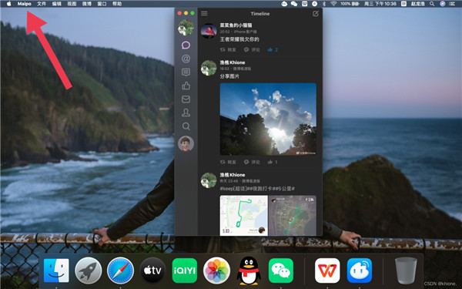This screenshot has width=462, height=289.
Task: Open the home timeline chat-bubble icon
Action: coord(186,45)
